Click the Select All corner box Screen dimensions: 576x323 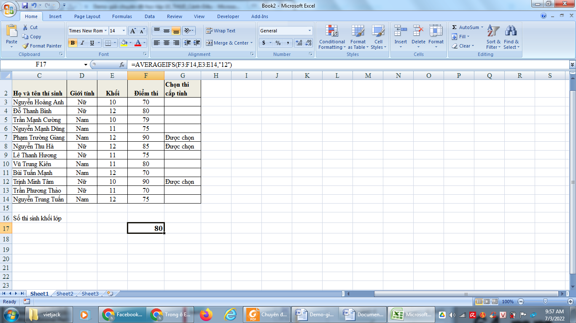point(6,75)
